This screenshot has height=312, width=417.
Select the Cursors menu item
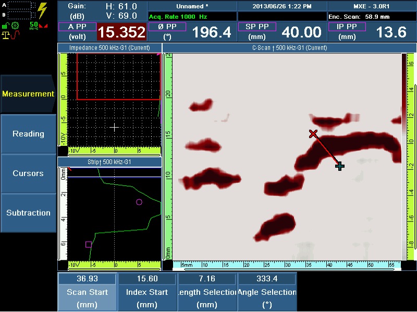coord(28,173)
